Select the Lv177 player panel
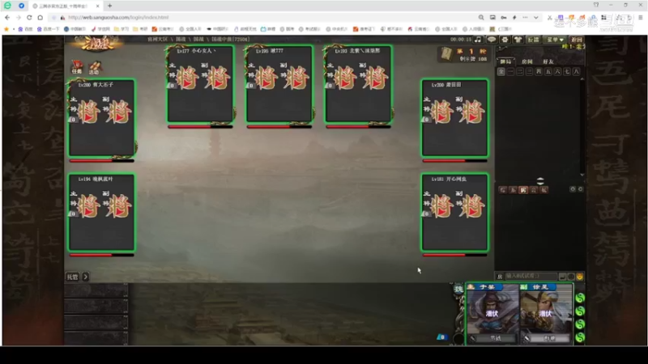The height and width of the screenshot is (364, 648). [200, 84]
